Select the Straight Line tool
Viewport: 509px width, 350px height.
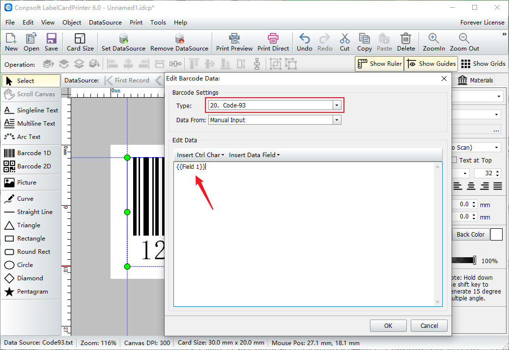(x=31, y=212)
